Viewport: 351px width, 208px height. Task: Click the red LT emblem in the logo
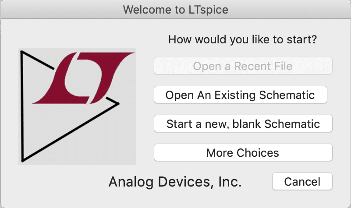pyautogui.click(x=83, y=77)
